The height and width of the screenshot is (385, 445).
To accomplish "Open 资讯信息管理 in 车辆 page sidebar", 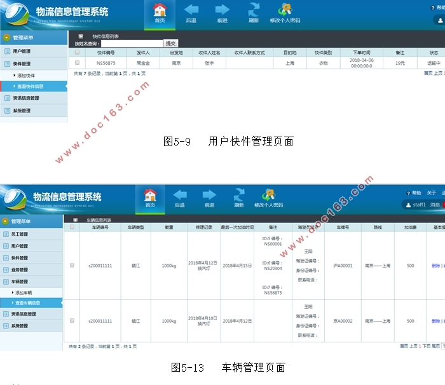I will point(31,314).
